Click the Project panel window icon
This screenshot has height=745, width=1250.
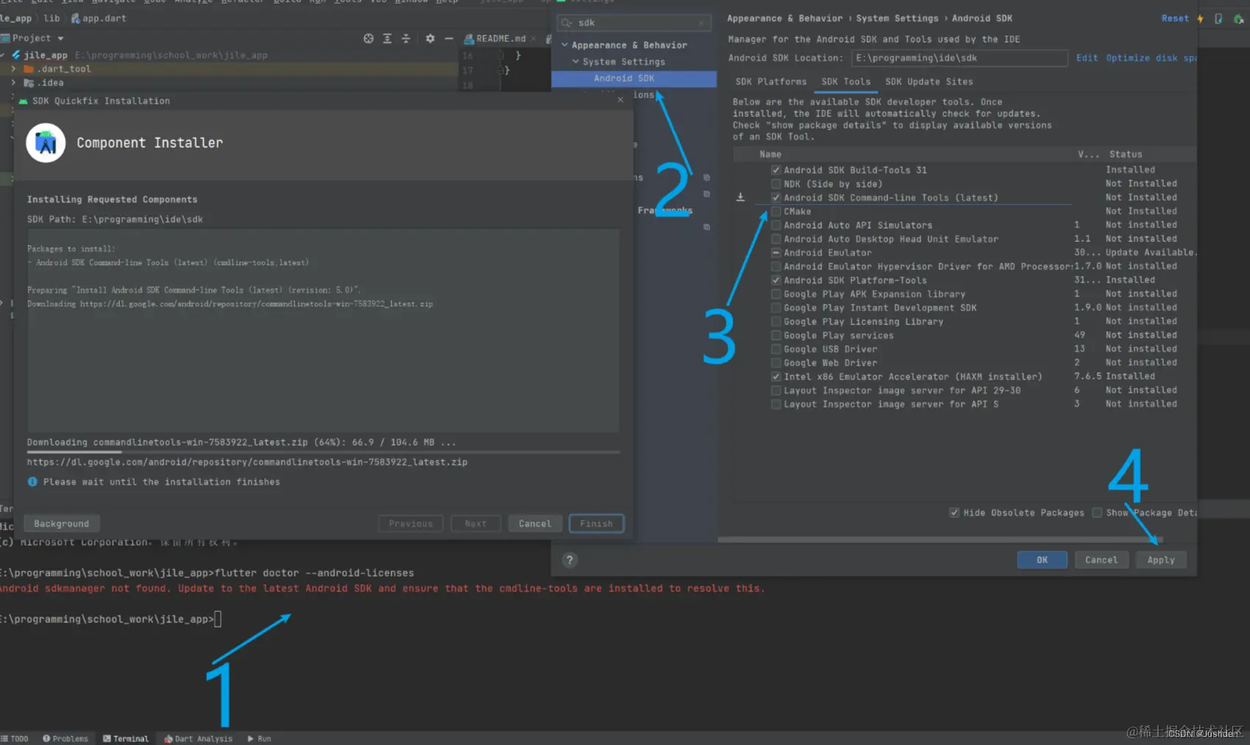[5, 38]
